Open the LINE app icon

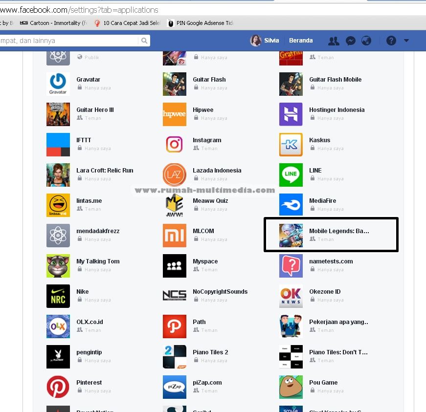tap(291, 175)
